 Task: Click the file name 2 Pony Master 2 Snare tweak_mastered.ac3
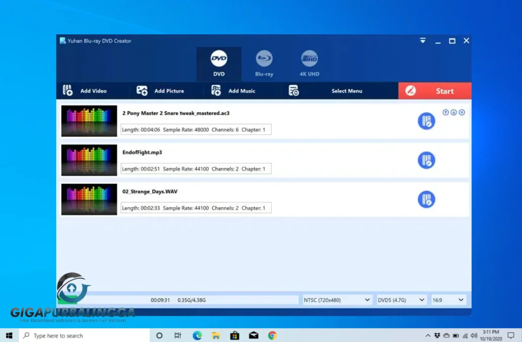pyautogui.click(x=176, y=113)
